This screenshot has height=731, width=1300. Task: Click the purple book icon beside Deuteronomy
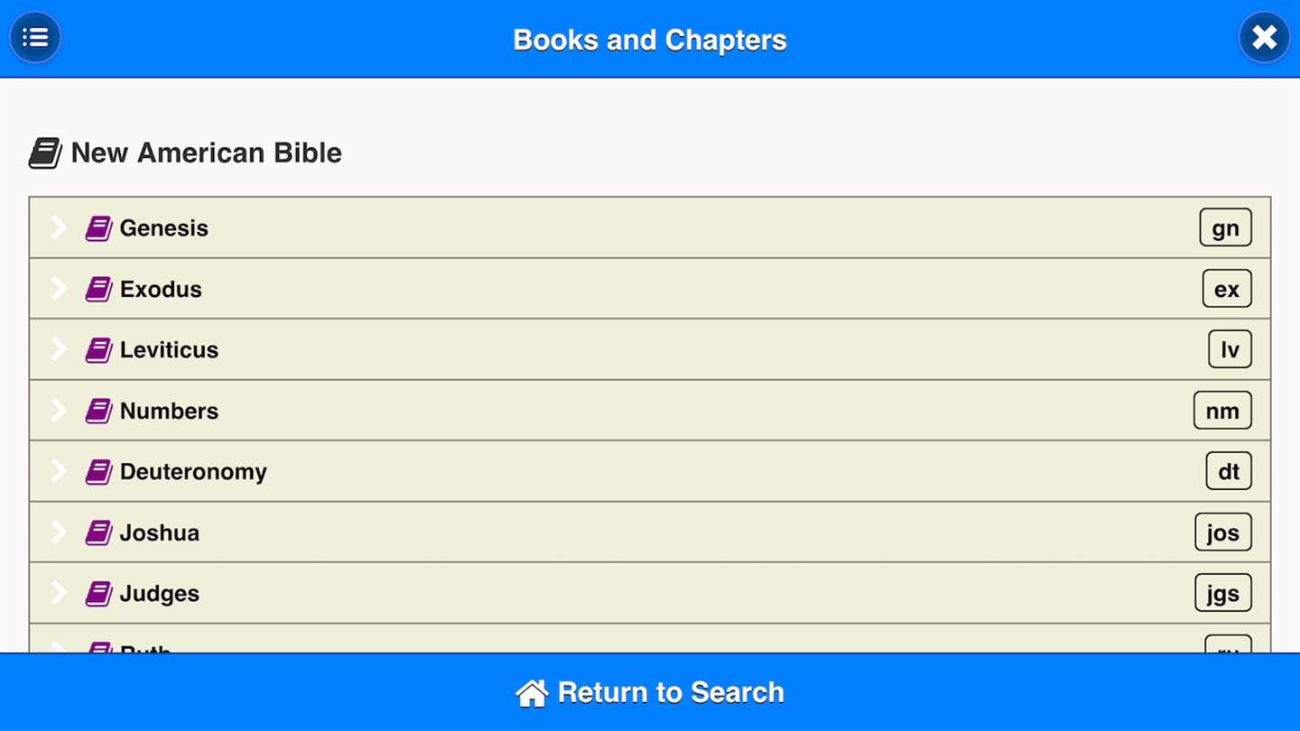(98, 472)
